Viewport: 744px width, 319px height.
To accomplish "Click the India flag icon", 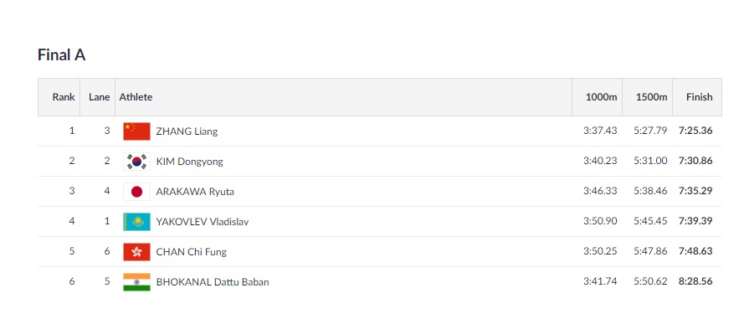I will click(136, 282).
